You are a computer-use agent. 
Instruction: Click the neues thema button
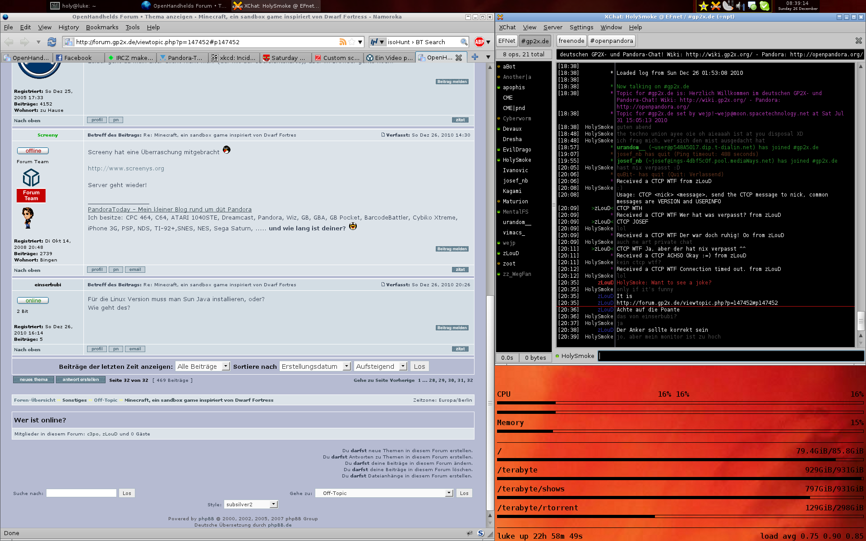click(33, 380)
